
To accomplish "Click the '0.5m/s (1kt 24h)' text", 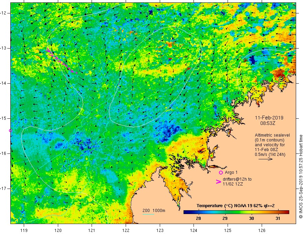I will click(x=270, y=155).
